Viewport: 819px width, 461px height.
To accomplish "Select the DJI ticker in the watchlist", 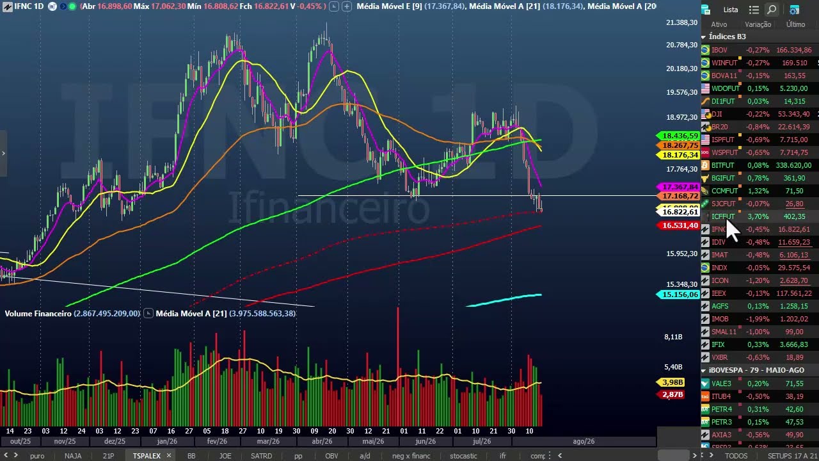I will [x=717, y=114].
